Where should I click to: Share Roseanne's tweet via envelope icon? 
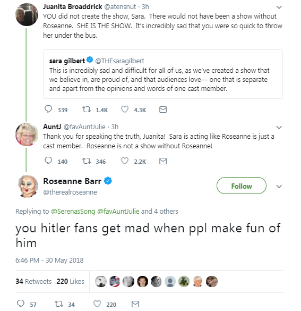pos(135,304)
